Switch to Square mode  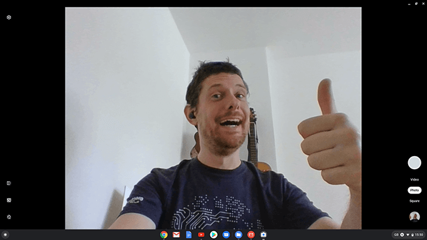[414, 201]
